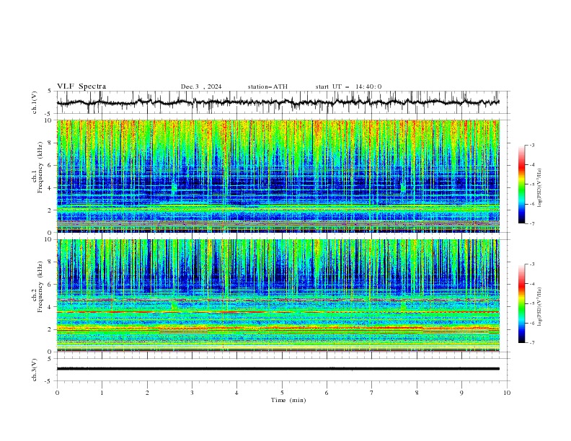Click the "Time (min)" x-axis label
571x441 pixels.
[288, 400]
